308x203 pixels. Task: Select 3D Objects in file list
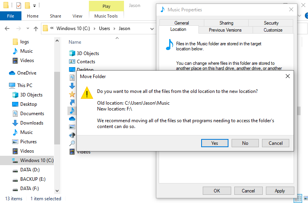click(x=88, y=53)
